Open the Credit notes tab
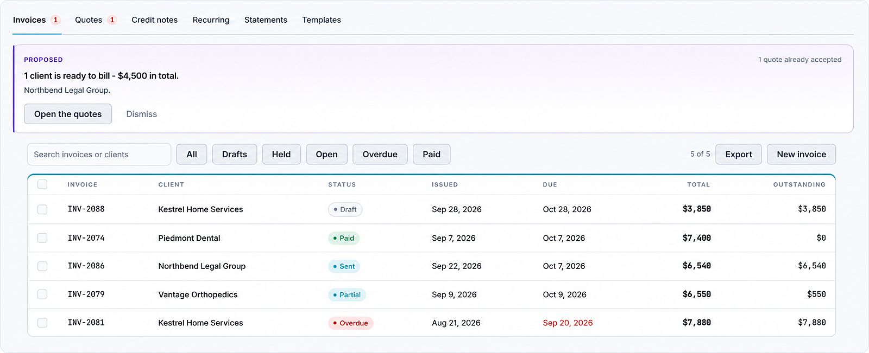869x353 pixels. pos(155,20)
